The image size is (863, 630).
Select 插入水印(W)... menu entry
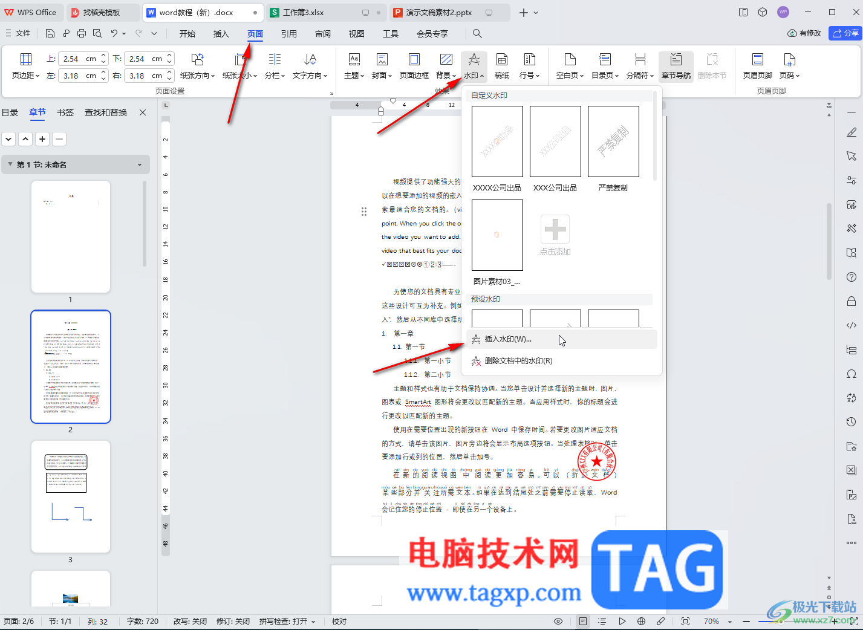tap(561, 339)
